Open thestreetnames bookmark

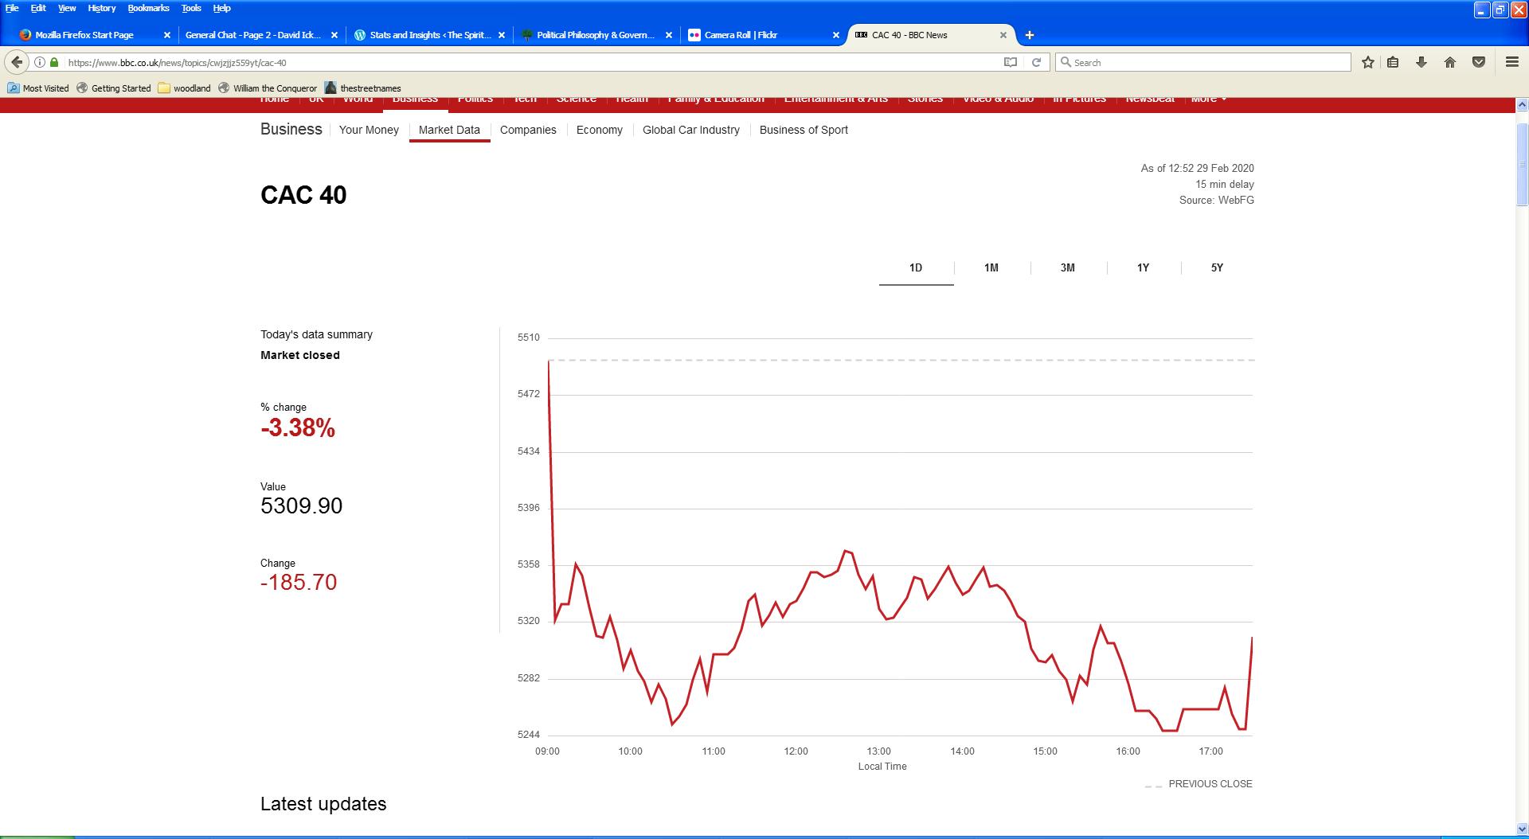coord(363,88)
